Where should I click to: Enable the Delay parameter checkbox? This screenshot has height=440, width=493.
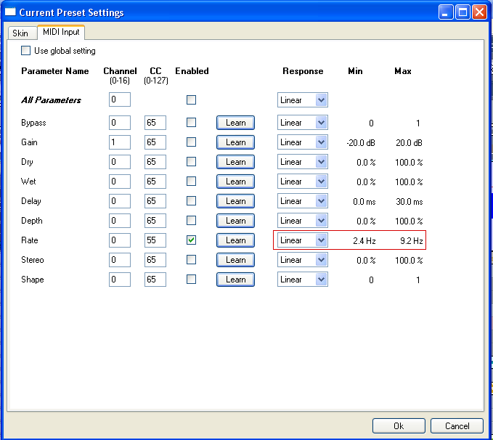[x=191, y=200]
